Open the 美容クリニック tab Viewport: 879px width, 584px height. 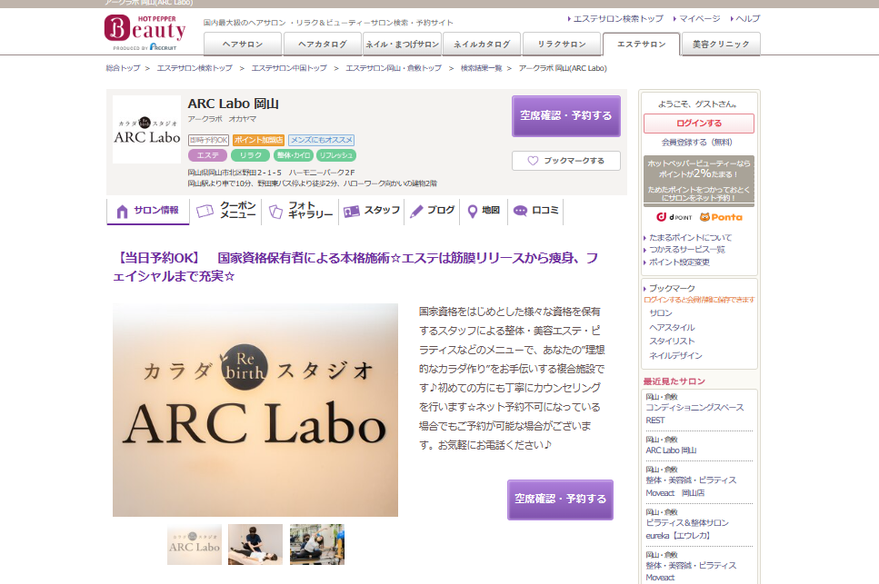pos(721,45)
